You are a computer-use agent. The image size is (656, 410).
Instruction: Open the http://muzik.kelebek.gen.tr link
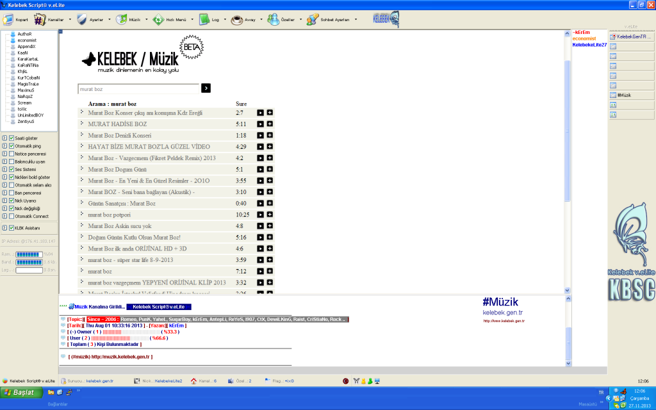(x=120, y=357)
